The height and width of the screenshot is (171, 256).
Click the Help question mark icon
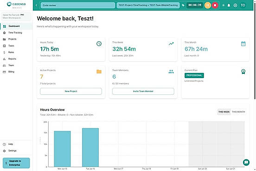(5, 145)
